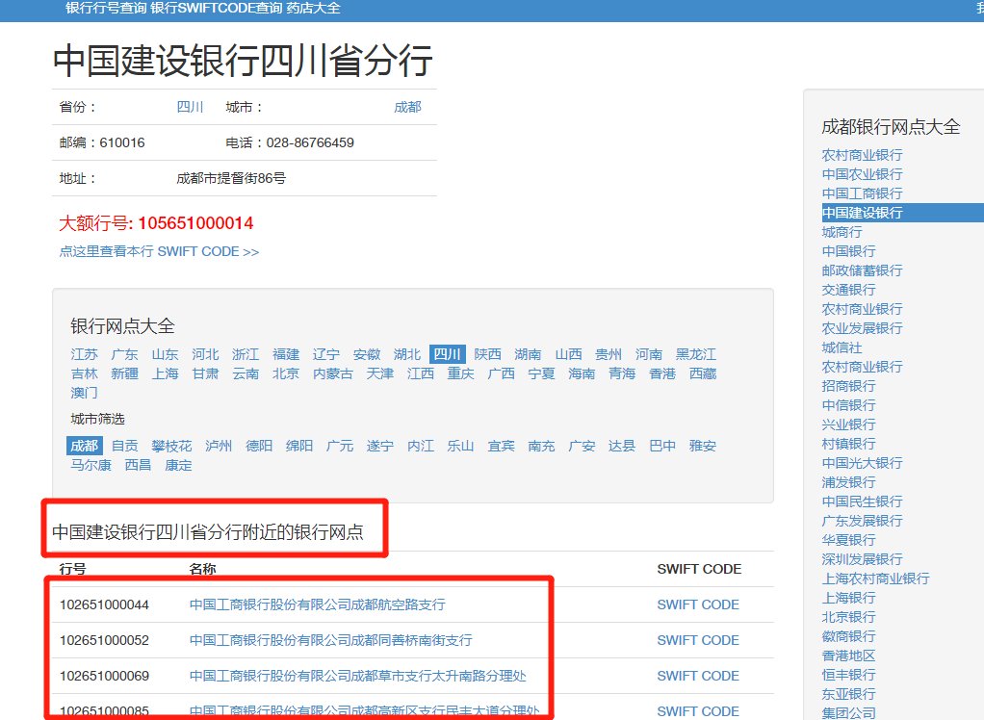The width and height of the screenshot is (984, 720).
Task: Open 农业发展银行 sidebar link
Action: tap(863, 328)
